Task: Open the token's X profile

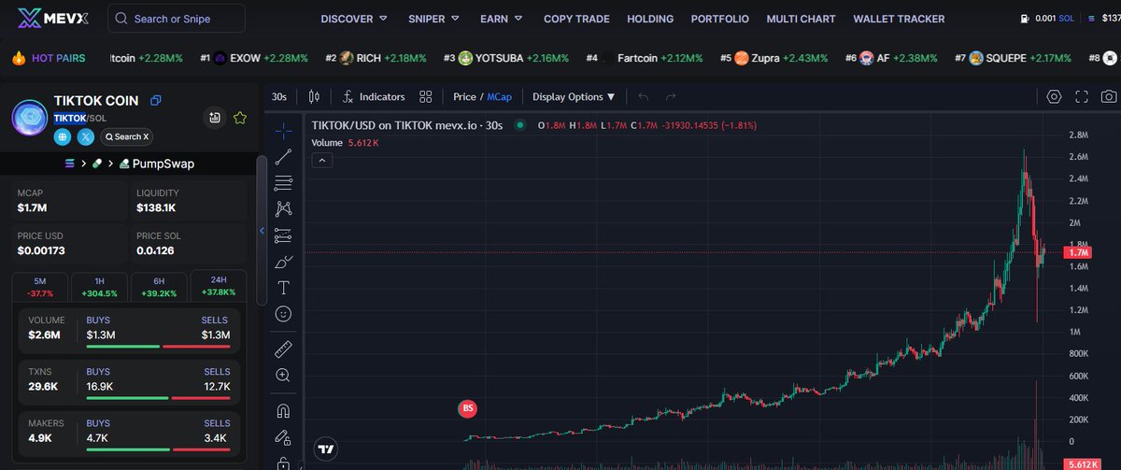Action: coord(86,136)
